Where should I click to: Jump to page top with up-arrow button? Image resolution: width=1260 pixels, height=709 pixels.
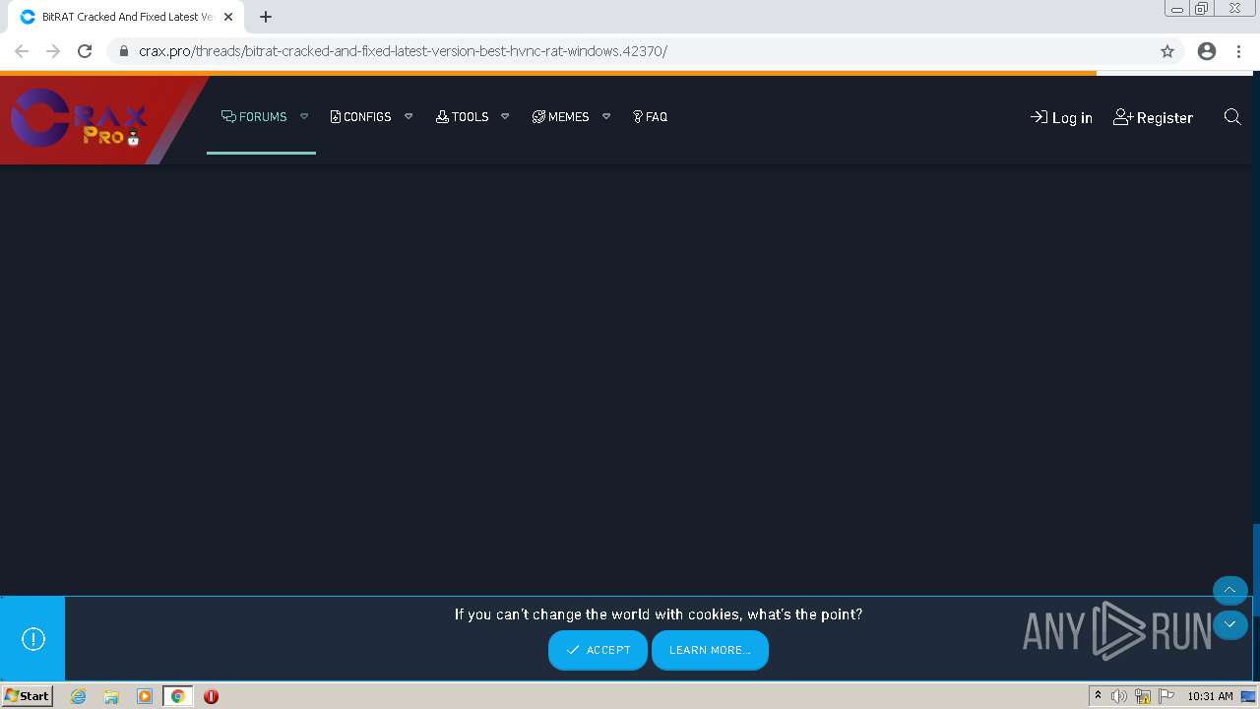tap(1229, 590)
